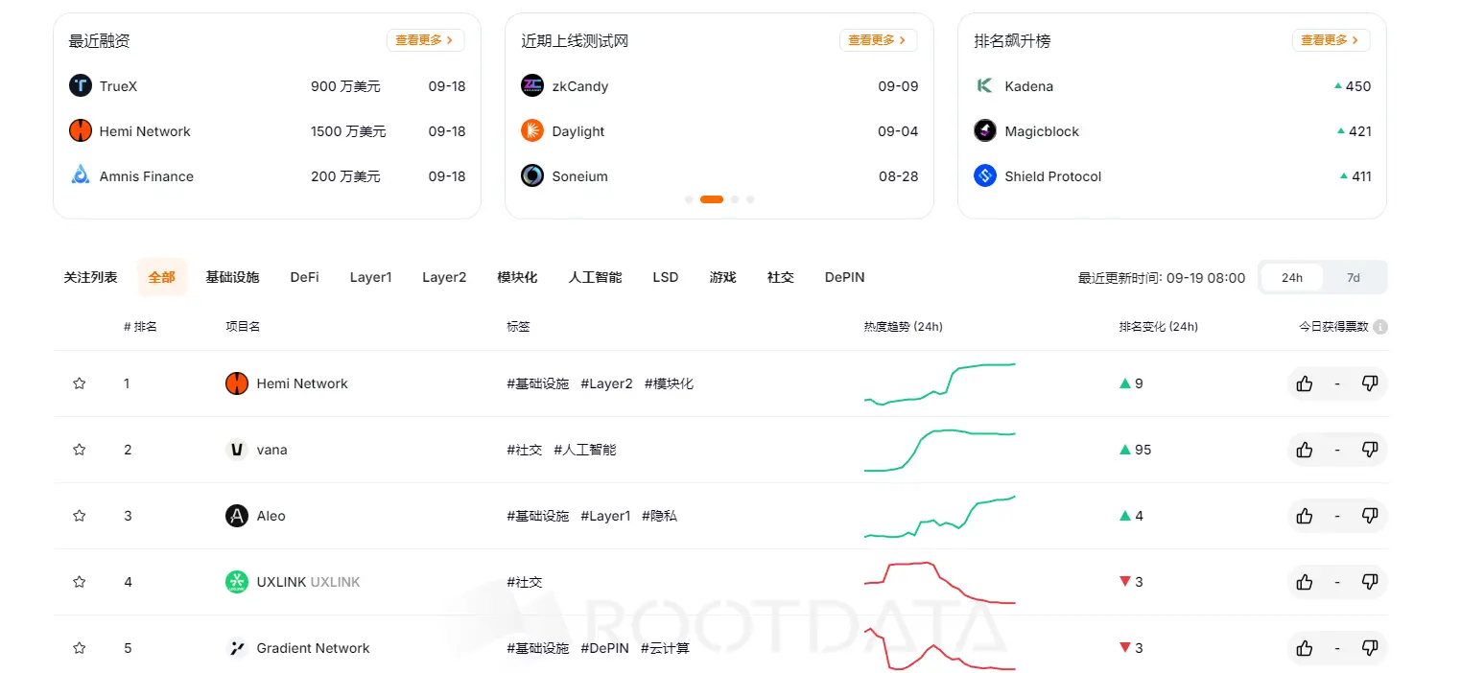
Task: Click the Shield Protocol logo
Action: pyautogui.click(x=985, y=175)
